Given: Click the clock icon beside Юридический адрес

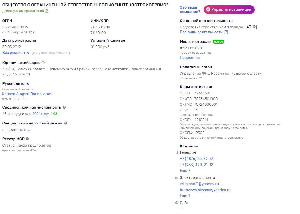Looking at the screenshot, I should coord(43,63).
